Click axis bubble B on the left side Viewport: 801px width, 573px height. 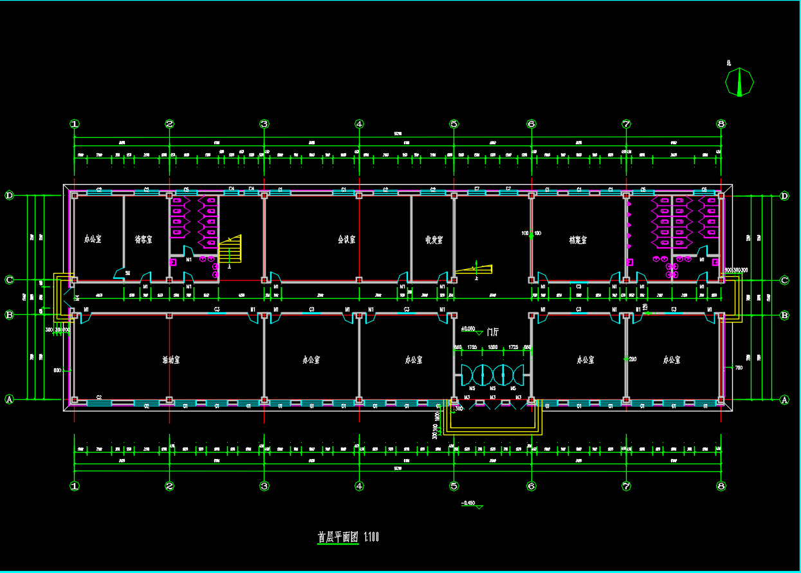pyautogui.click(x=10, y=315)
